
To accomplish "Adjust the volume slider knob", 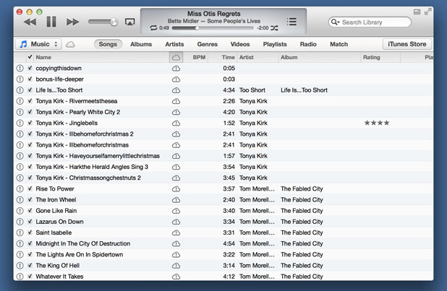I will (114, 22).
